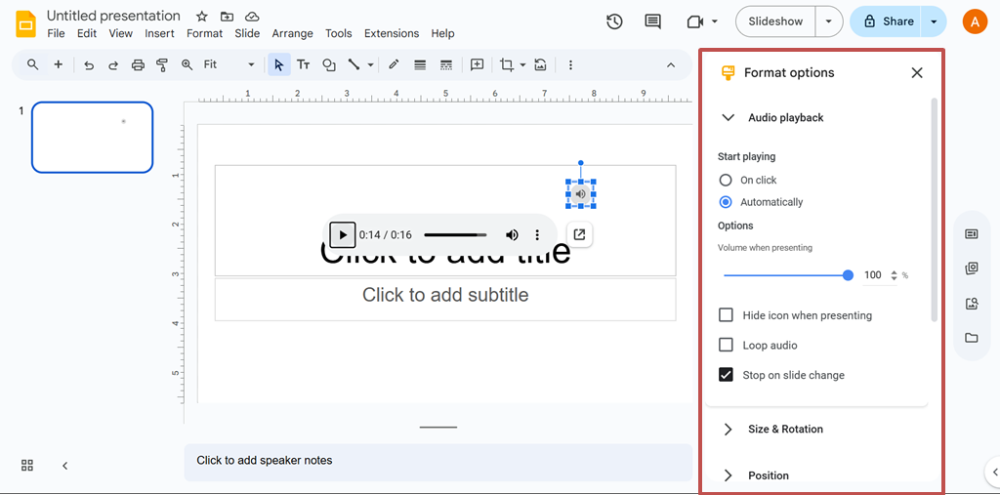Open the Edit menu
Image resolution: width=1000 pixels, height=495 pixels.
[87, 33]
